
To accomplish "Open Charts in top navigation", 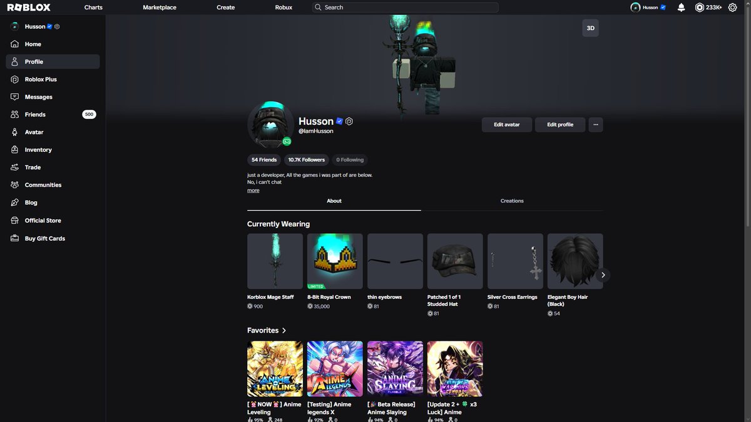I will click(93, 8).
